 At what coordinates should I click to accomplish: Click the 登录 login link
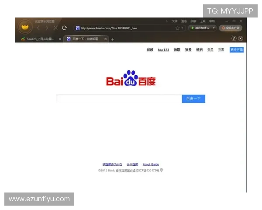[210, 50]
